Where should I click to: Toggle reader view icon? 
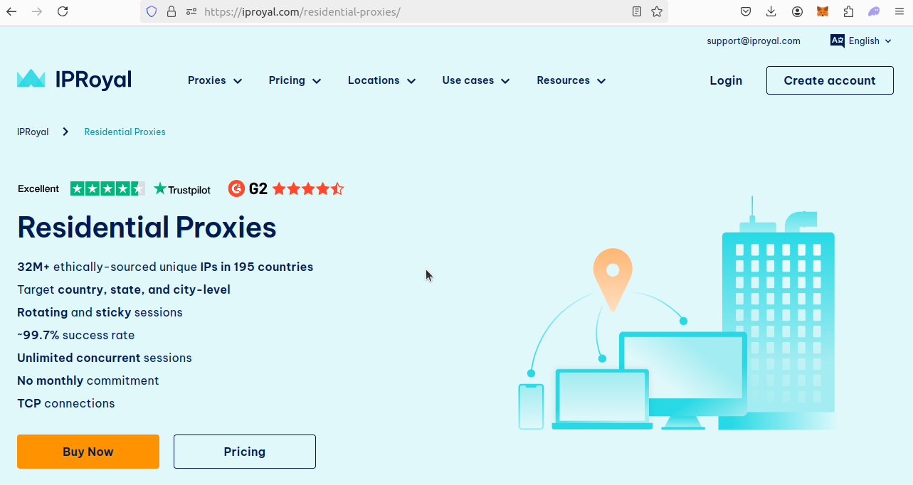coord(637,11)
